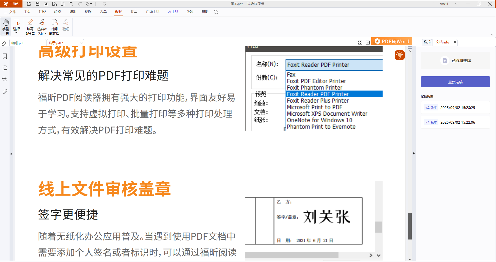Select the v.2 版本 history entry
496x262 pixels.
click(455, 108)
